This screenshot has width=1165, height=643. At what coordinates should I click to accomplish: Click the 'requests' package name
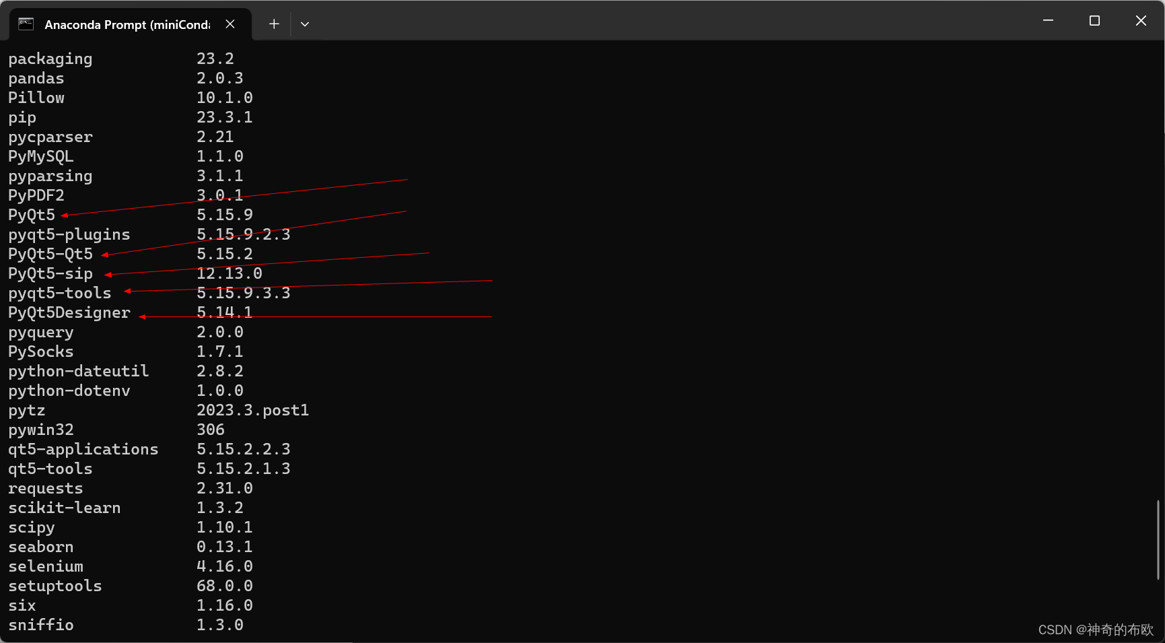tap(46, 489)
